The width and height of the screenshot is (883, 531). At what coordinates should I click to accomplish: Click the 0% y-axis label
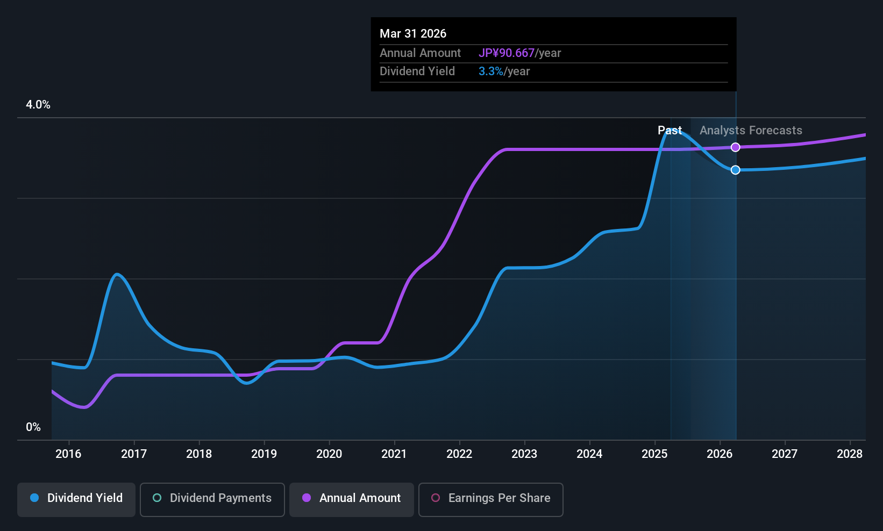(x=33, y=427)
